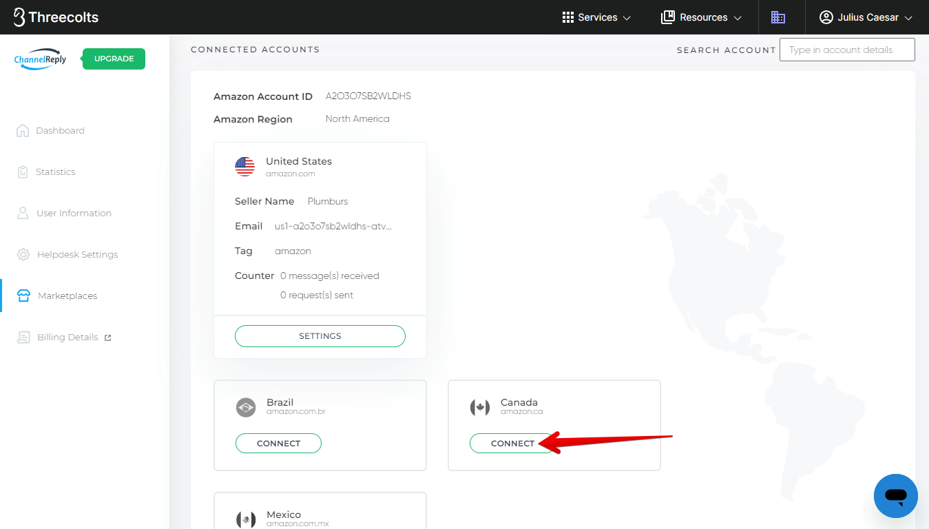Open the live chat widget
The height and width of the screenshot is (529, 929).
coord(895,495)
